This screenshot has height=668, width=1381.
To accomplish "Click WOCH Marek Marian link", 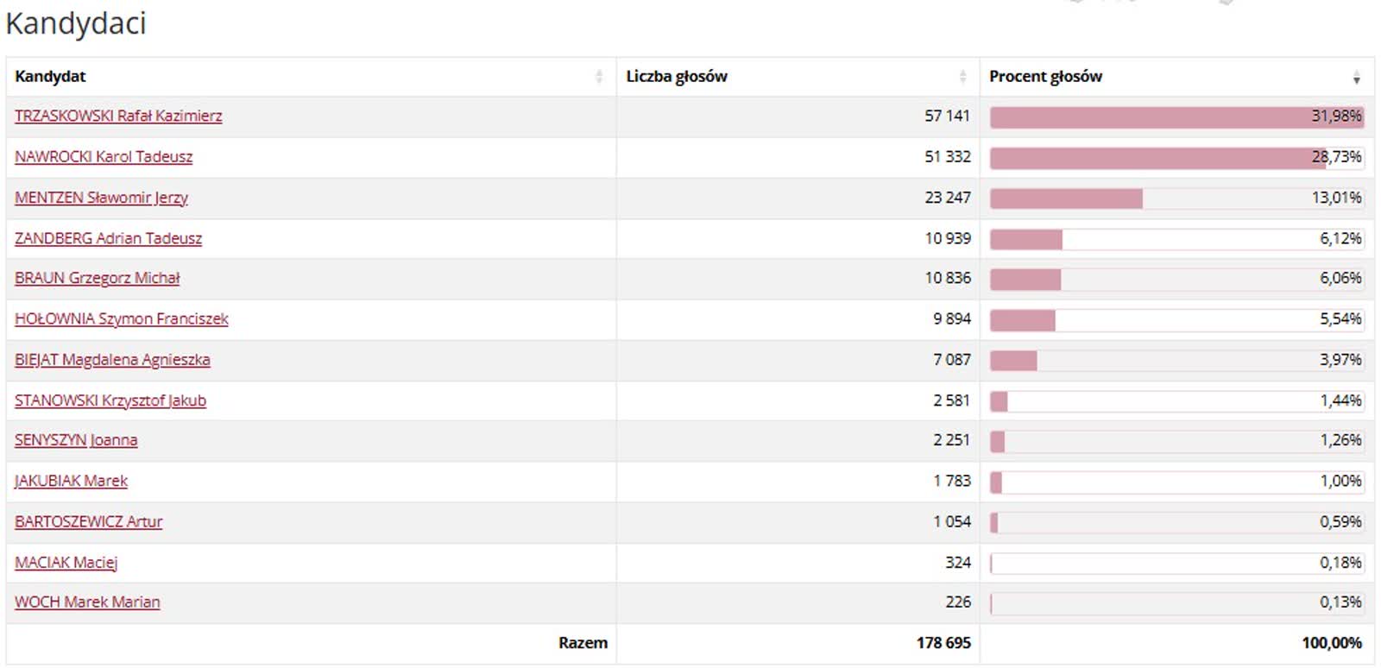I will point(87,602).
